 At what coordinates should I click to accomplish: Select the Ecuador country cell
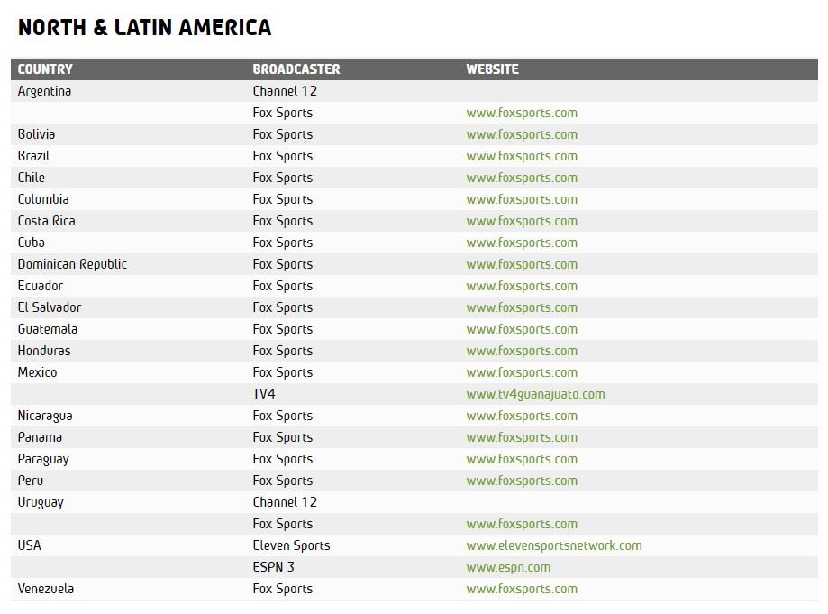pyautogui.click(x=41, y=286)
